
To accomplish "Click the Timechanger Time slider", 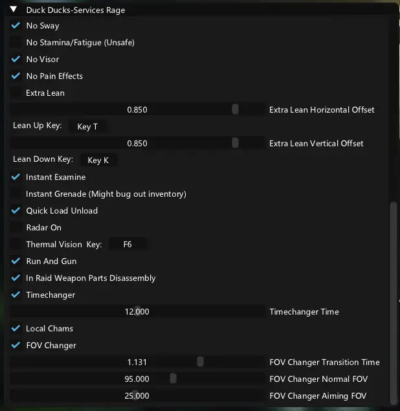I will [x=137, y=312].
